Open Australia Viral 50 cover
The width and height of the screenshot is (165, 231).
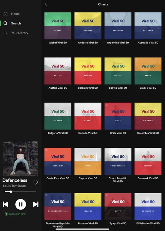(148, 26)
